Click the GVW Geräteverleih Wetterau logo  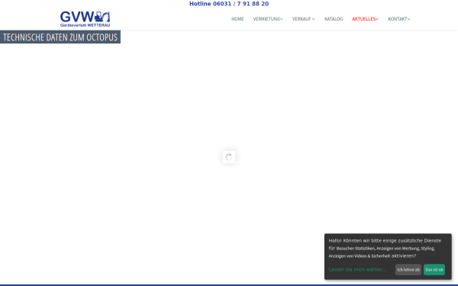tap(85, 19)
